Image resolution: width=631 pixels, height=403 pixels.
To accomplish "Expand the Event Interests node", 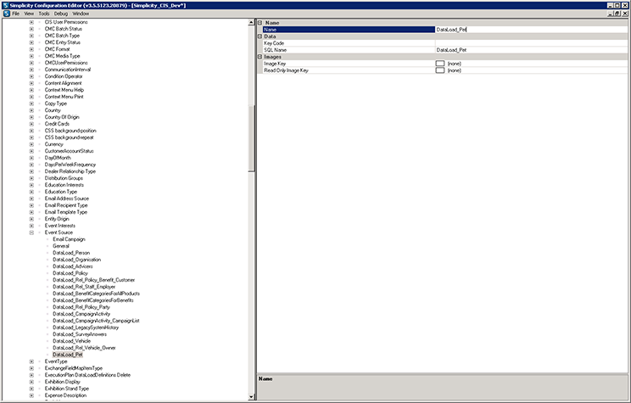I will (31, 226).
